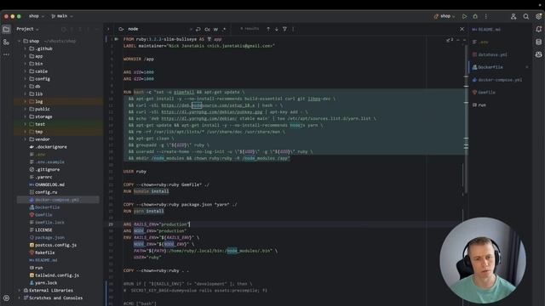Open the tool window icon at bottom of left stripe

pyautogui.click(x=6, y=297)
